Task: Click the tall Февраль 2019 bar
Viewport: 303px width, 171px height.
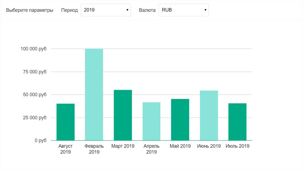Action: coord(94,94)
